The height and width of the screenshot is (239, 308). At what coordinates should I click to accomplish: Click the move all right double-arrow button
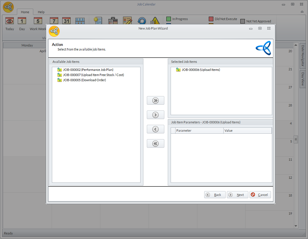point(155,100)
